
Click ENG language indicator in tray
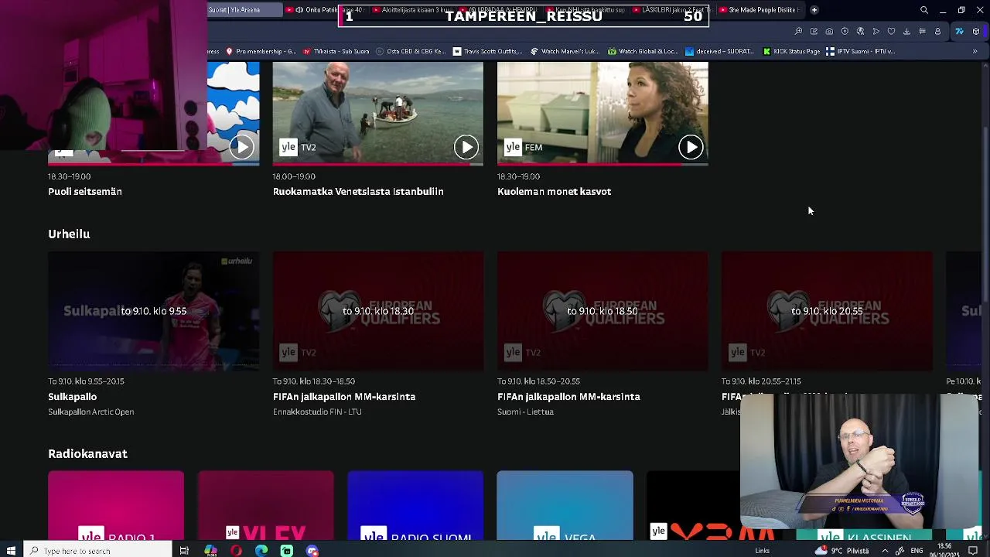pos(917,551)
